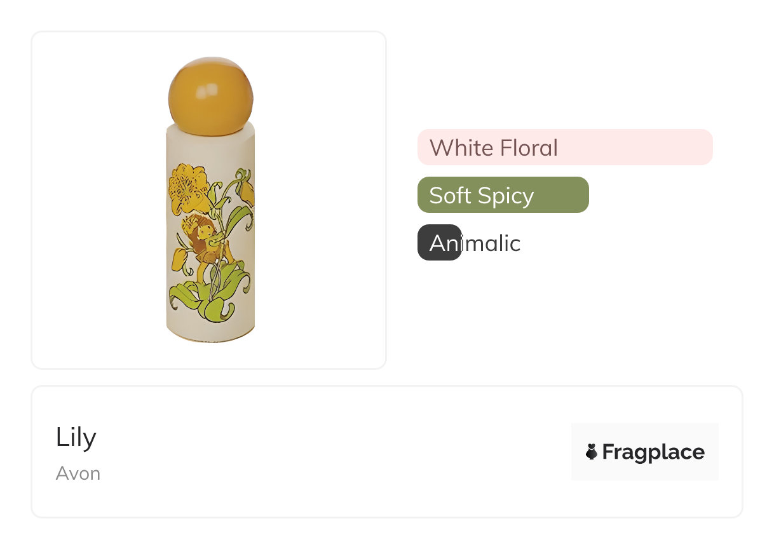Screen dimensions: 774x549
Task: Click the "malic" text outside dark bar
Action: 491,243
